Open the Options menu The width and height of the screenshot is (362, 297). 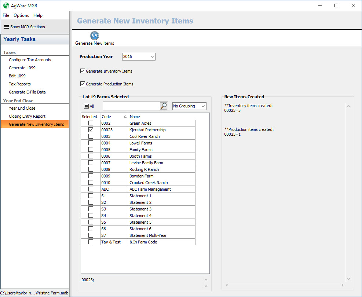point(21,15)
